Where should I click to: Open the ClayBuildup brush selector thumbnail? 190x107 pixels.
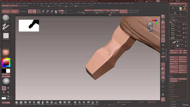click(6, 18)
